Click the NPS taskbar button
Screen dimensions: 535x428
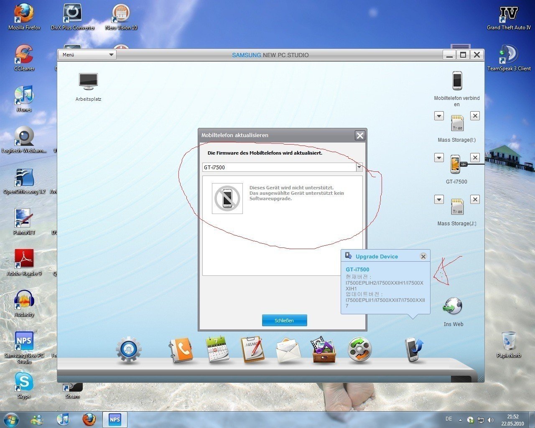(x=115, y=419)
